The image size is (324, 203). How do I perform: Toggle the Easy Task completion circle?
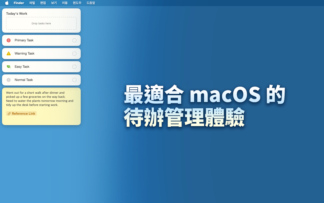tap(74, 67)
